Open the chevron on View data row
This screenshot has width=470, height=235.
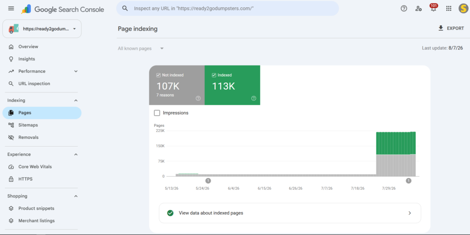pyautogui.click(x=410, y=213)
